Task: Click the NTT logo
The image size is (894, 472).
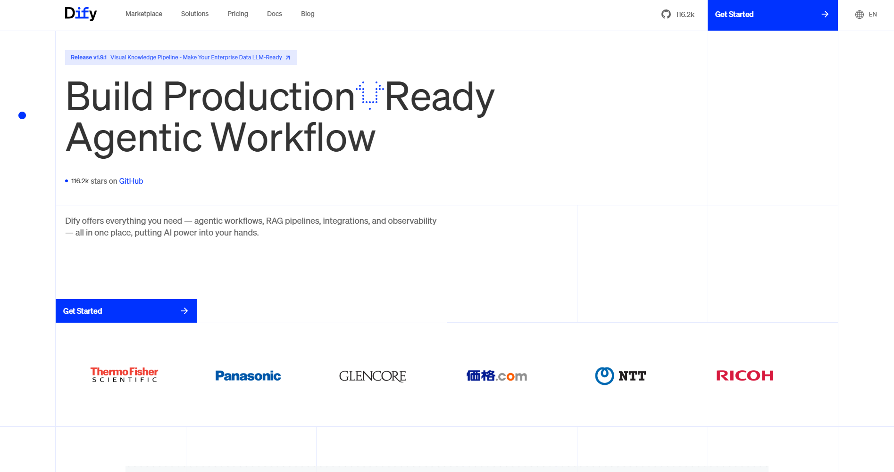Action: [x=620, y=376]
